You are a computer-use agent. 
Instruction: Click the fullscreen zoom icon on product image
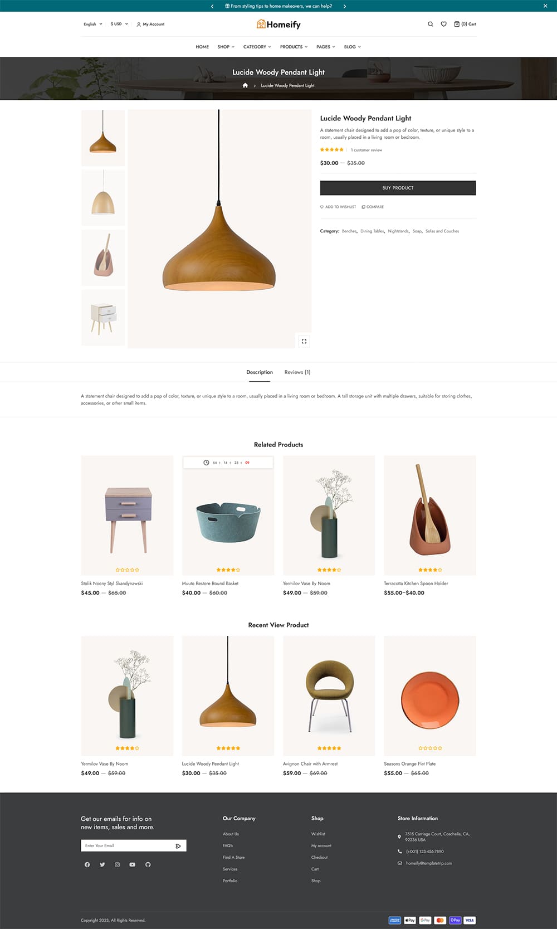[304, 341]
